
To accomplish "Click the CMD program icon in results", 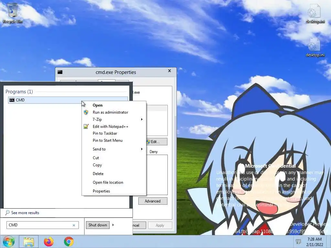I will 12,100.
